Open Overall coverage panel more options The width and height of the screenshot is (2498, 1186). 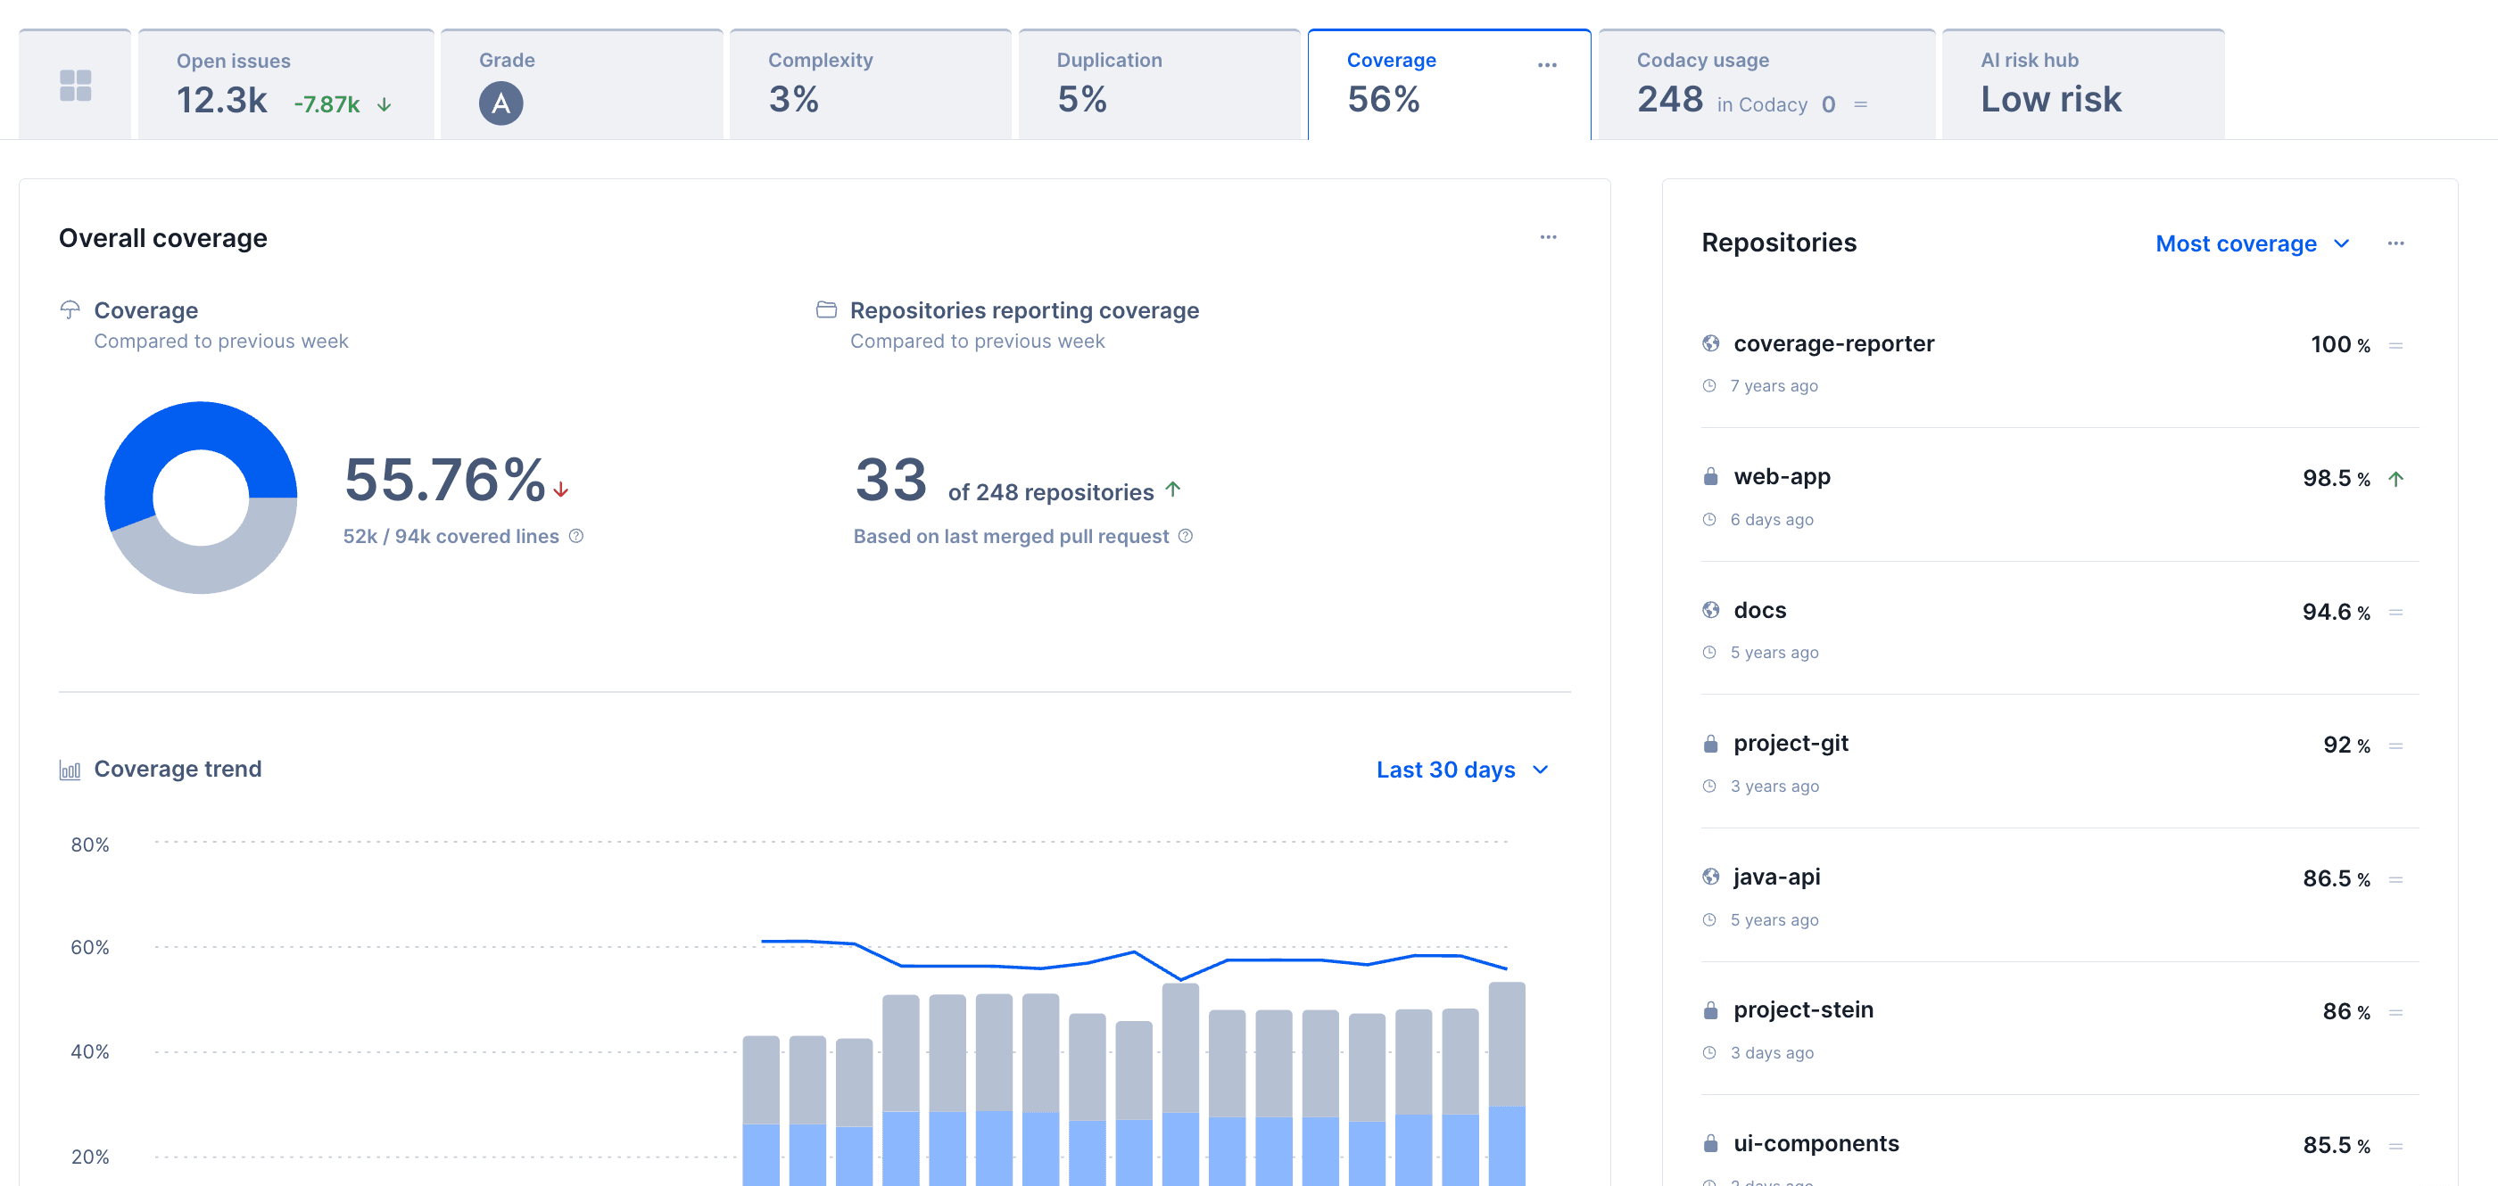coord(1548,237)
